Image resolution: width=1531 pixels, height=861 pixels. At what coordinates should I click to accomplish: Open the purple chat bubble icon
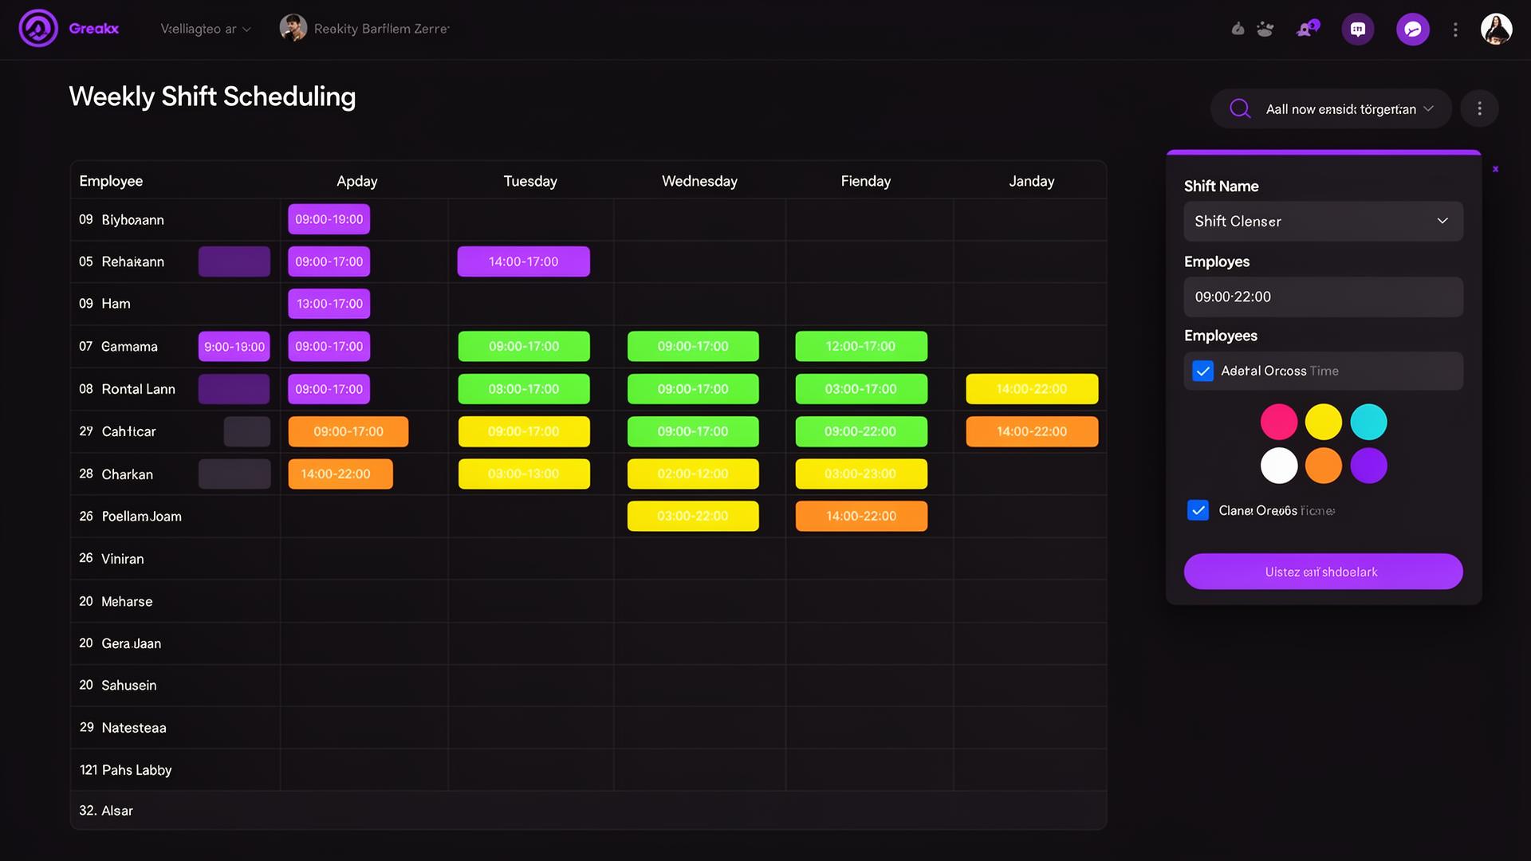tap(1358, 29)
